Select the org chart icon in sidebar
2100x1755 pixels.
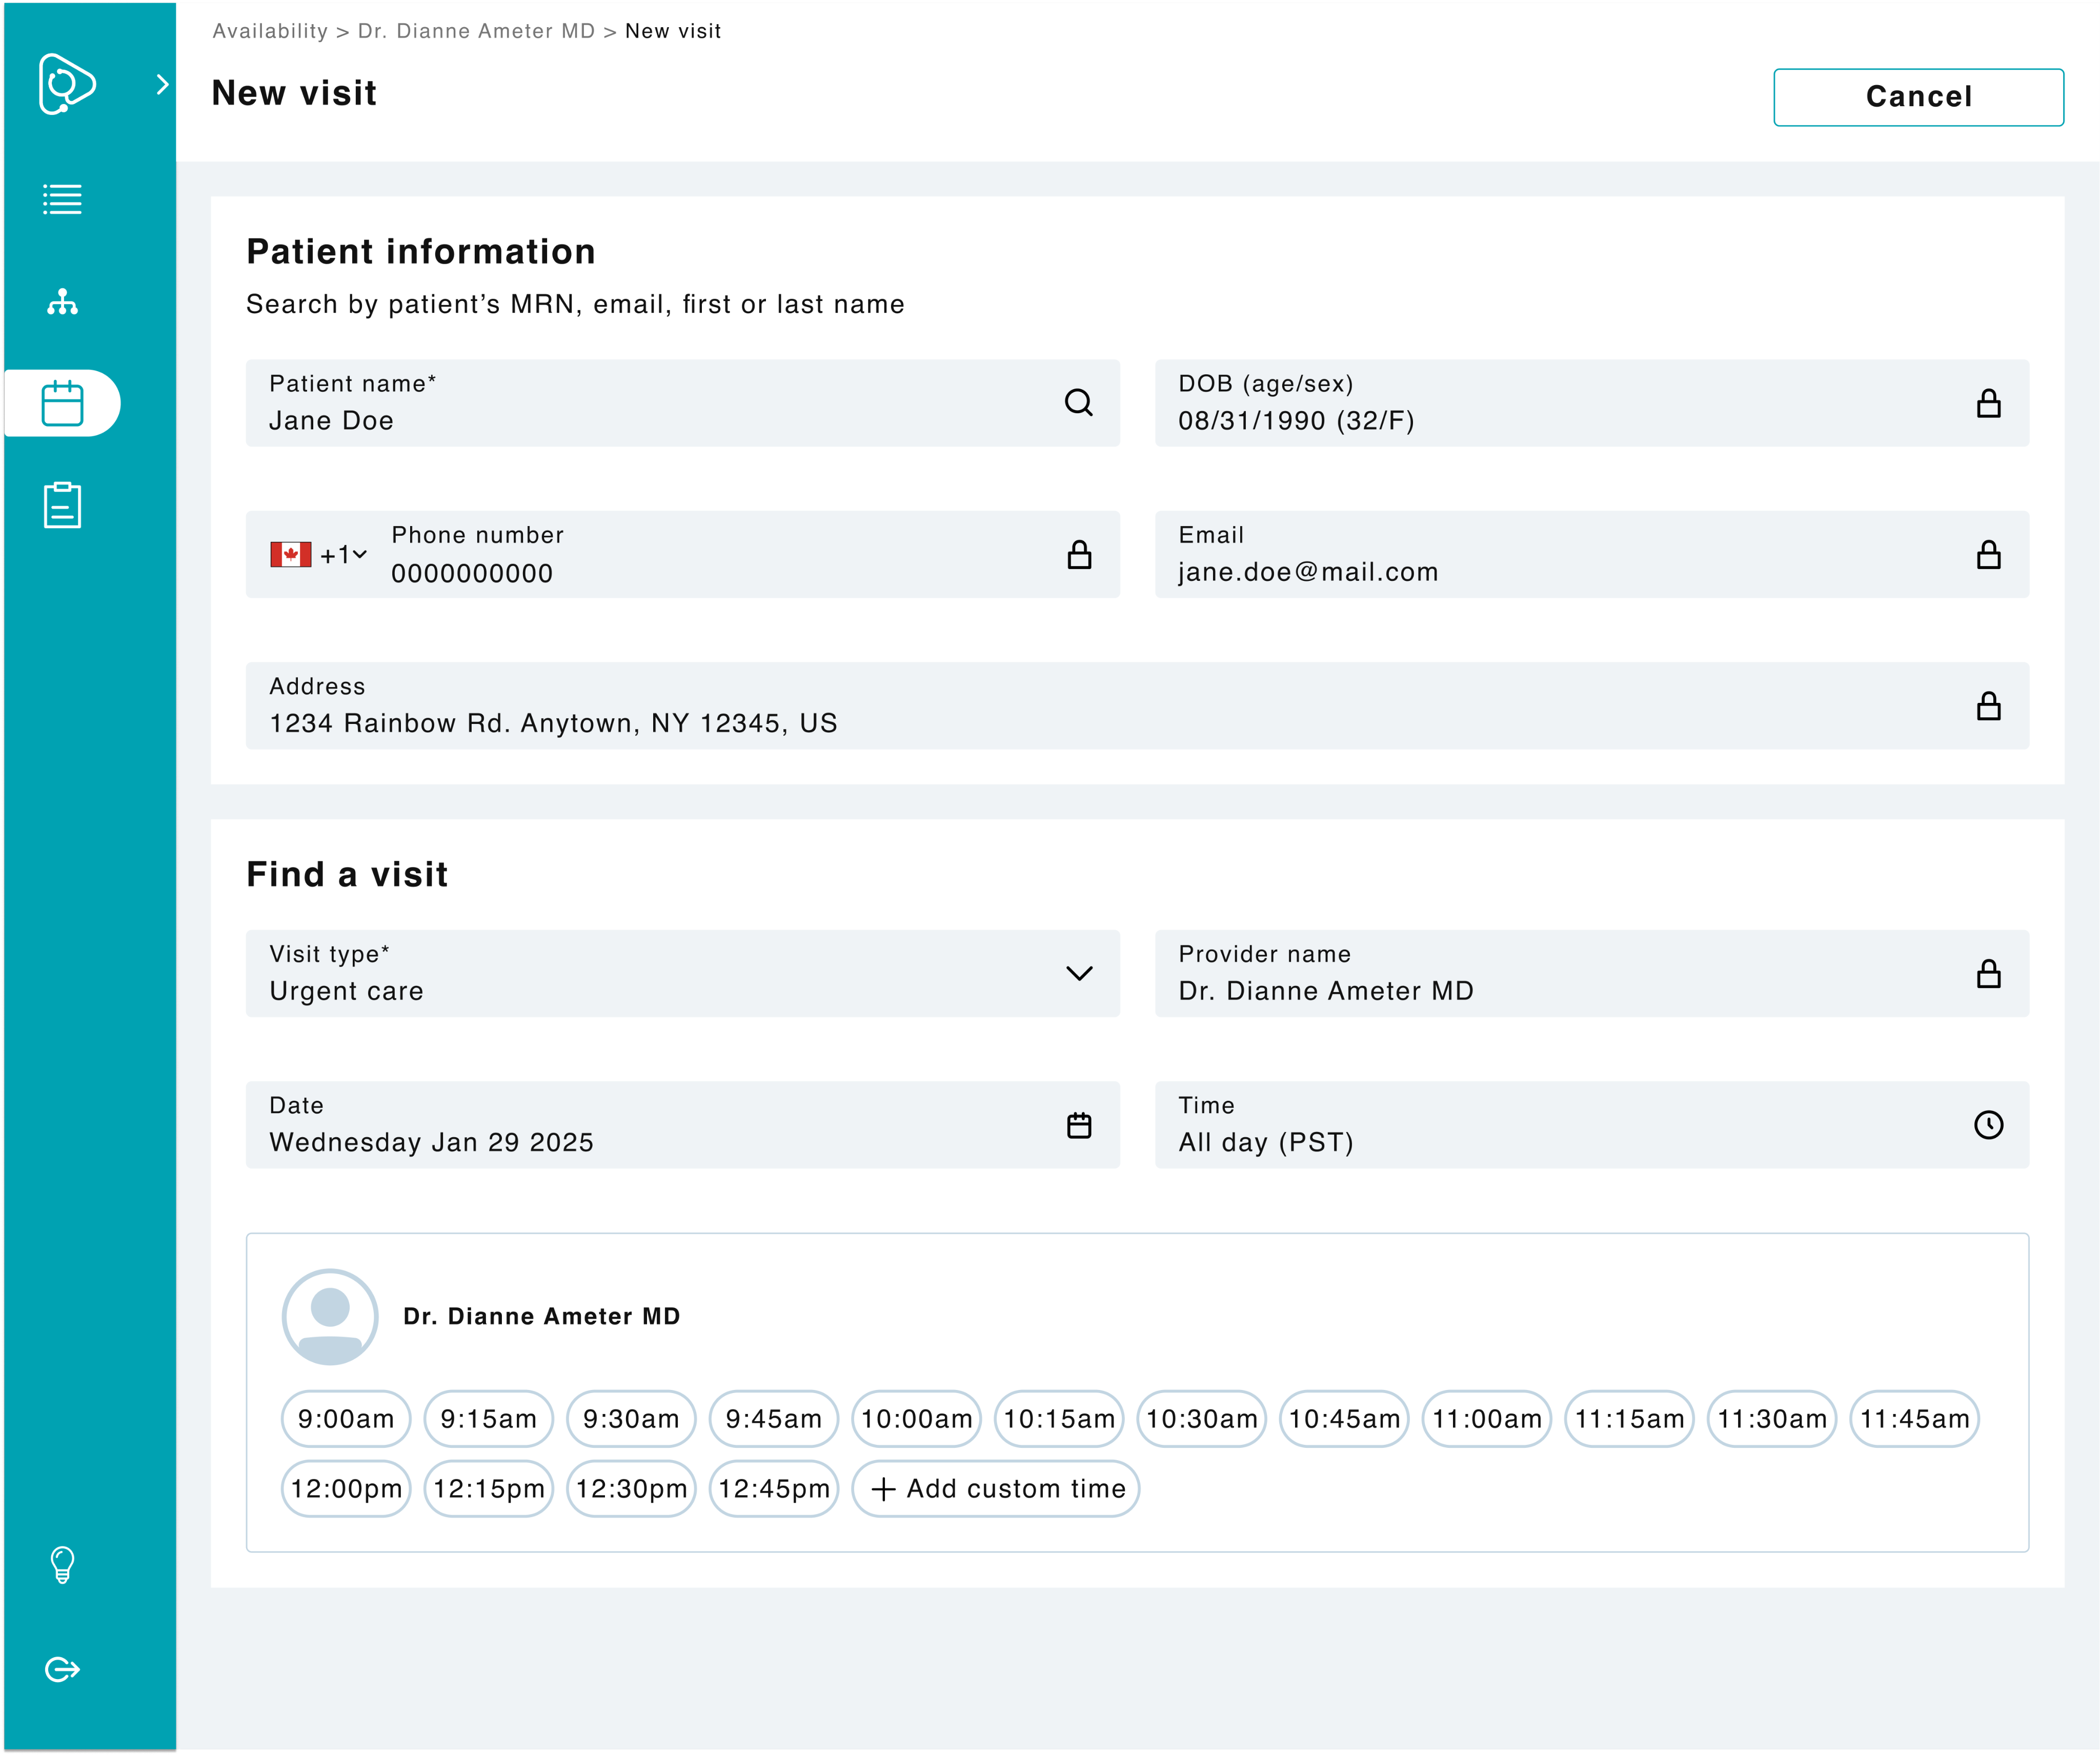point(63,301)
